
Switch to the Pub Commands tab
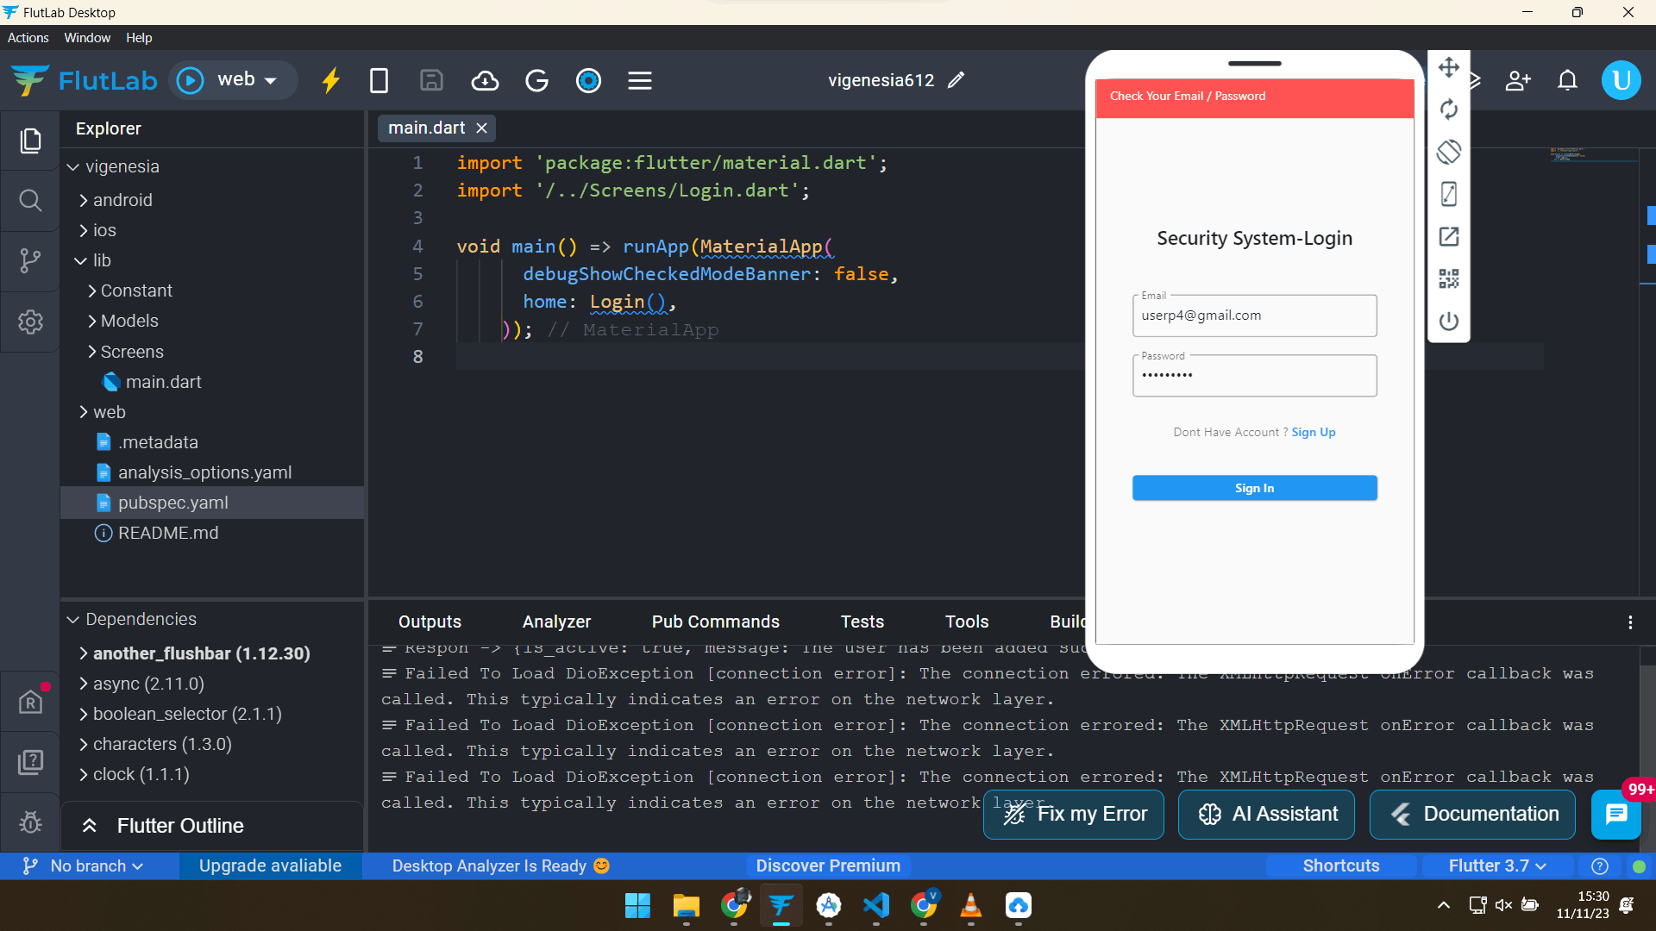click(715, 622)
